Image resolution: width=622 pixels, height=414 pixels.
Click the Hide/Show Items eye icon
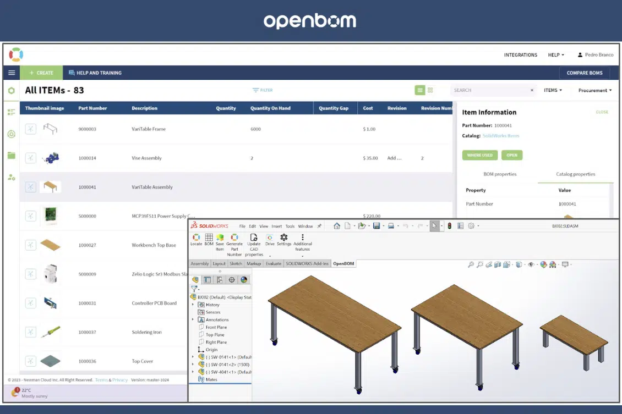point(531,264)
